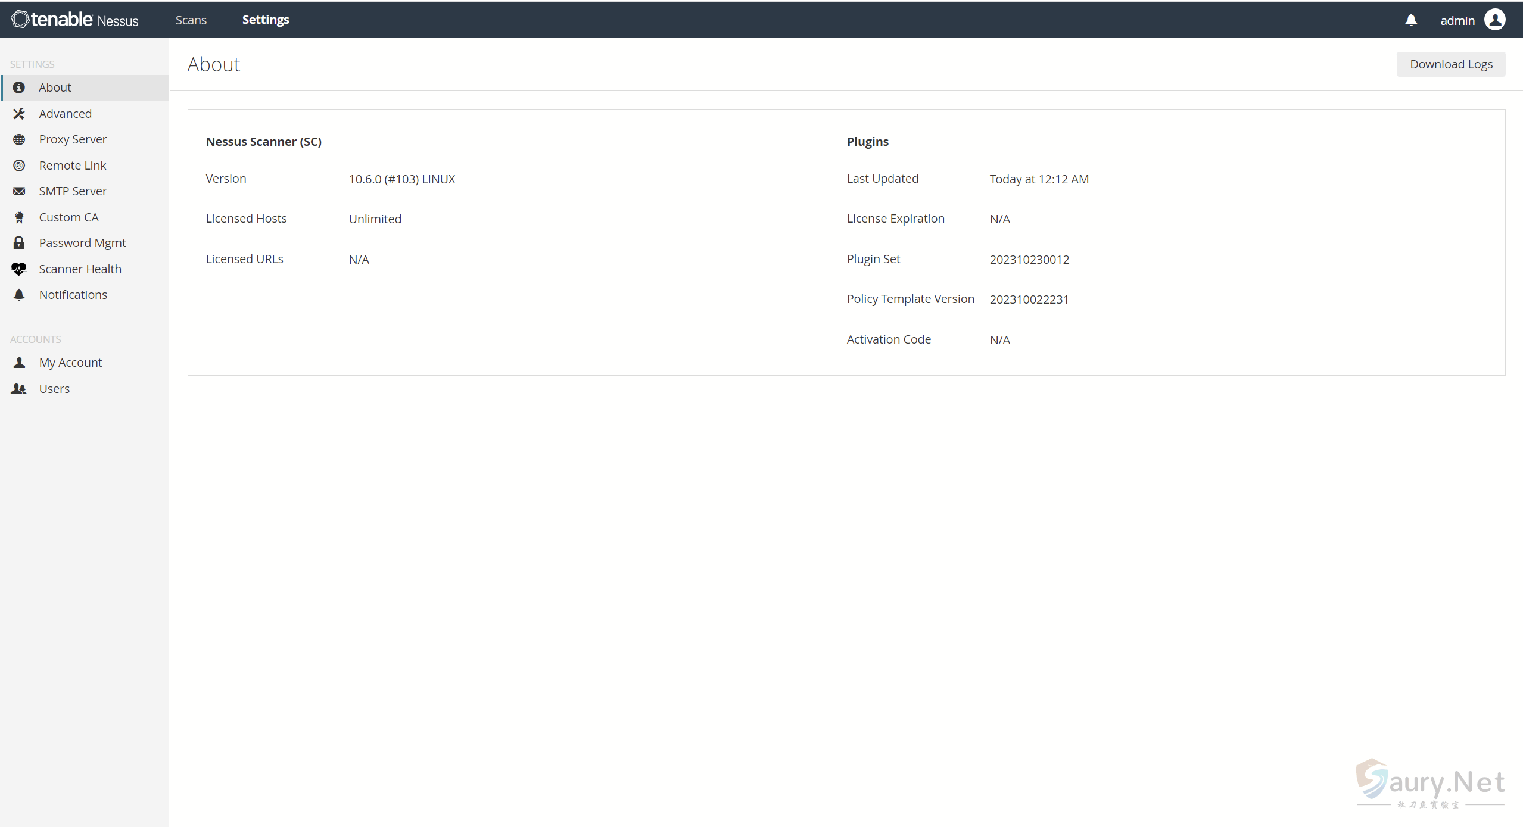1523x827 pixels.
Task: Click the Users group icon
Action: coord(19,389)
